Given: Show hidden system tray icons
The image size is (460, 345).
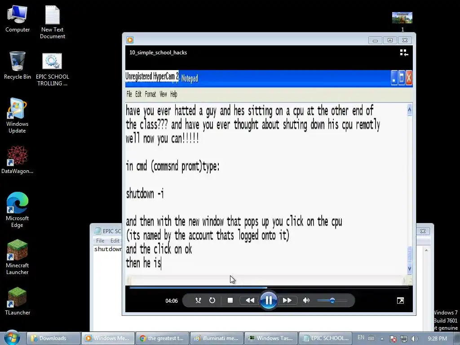Looking at the screenshot, I should coord(382,339).
